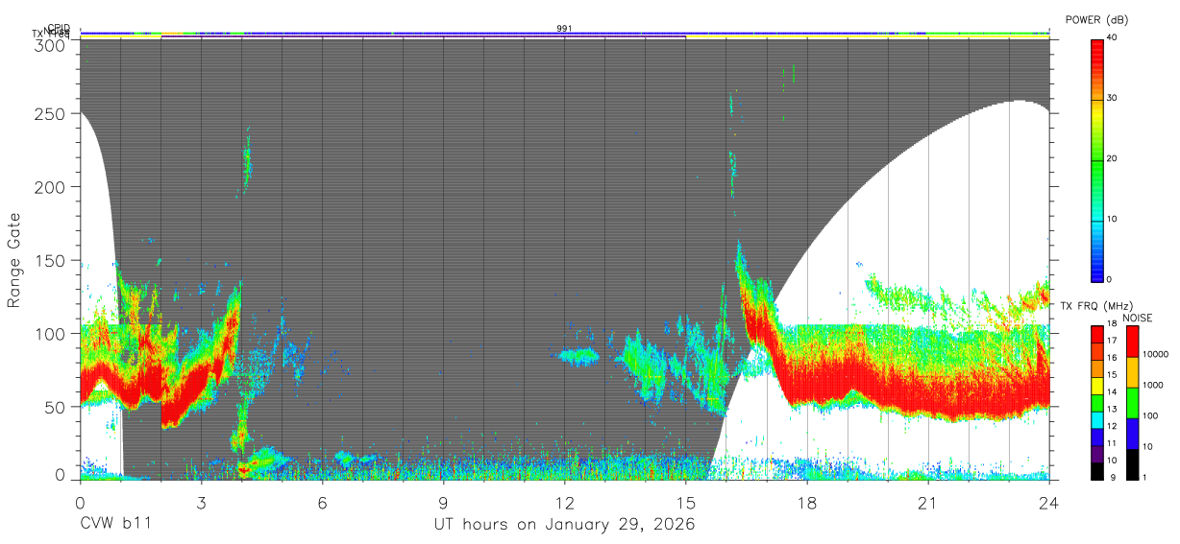The height and width of the screenshot is (544, 1180).
Task: Click the x-axis tick label 21
Action: coord(927,502)
